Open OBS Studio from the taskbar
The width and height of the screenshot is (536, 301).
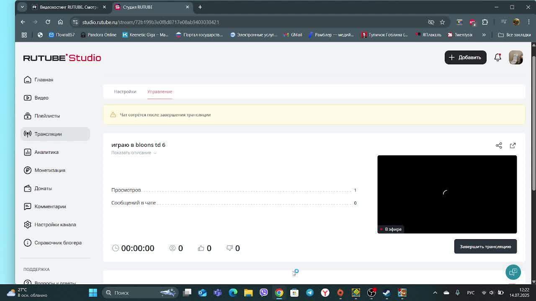(371, 293)
